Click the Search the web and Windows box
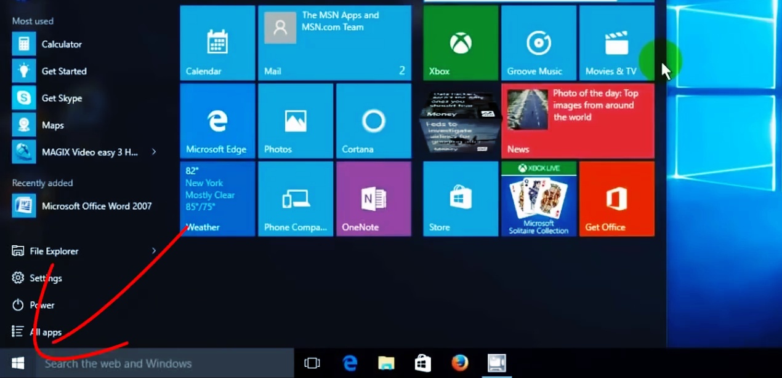This screenshot has height=378, width=782. [x=164, y=363]
